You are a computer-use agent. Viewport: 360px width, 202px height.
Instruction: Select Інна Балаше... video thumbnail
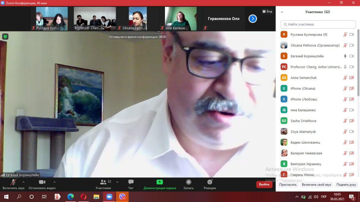coord(181,19)
